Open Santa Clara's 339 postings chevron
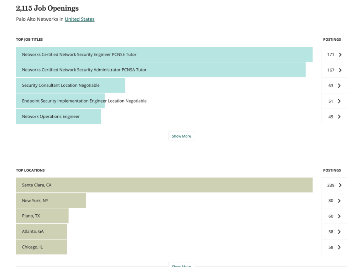Screen dimensions: 362x267 [x=340, y=185]
